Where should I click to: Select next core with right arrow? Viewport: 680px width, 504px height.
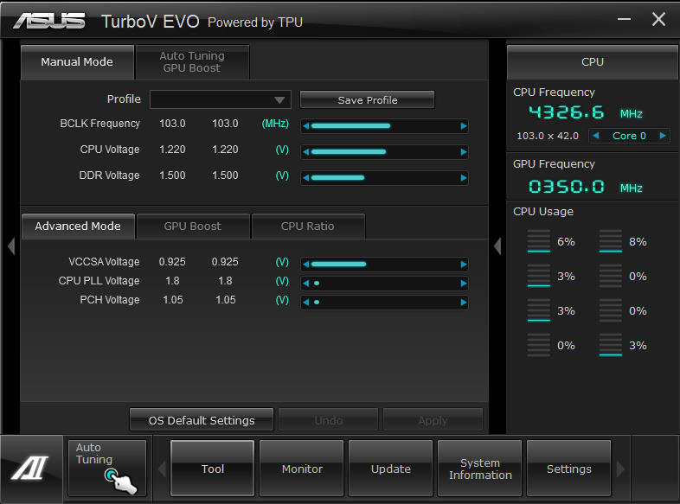pos(663,136)
